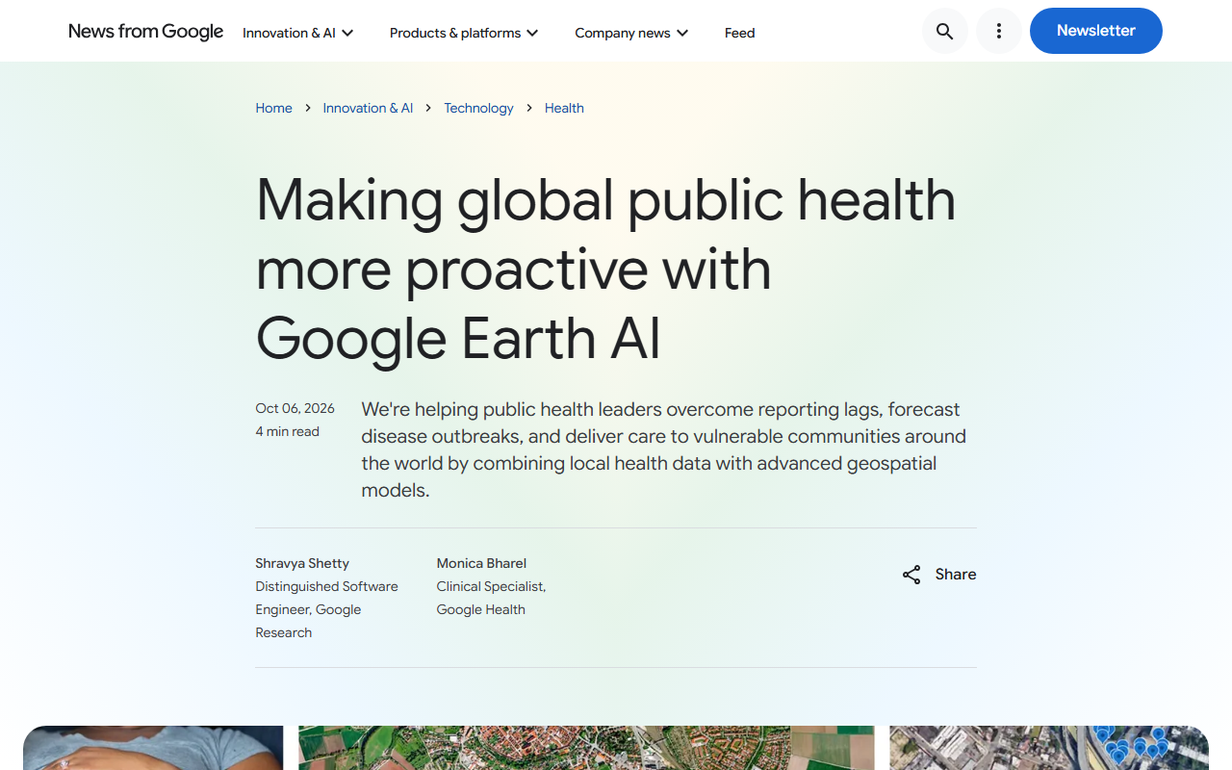This screenshot has height=770, width=1232.
Task: Click Distinguished Software Engineer job title
Action: pyautogui.click(x=326, y=609)
